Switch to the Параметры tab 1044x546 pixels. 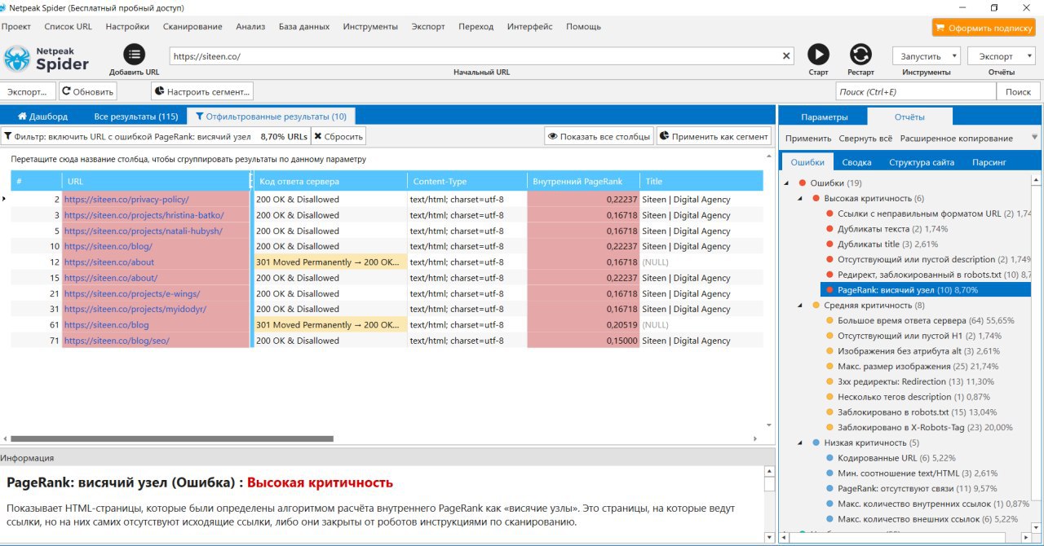pyautogui.click(x=825, y=117)
